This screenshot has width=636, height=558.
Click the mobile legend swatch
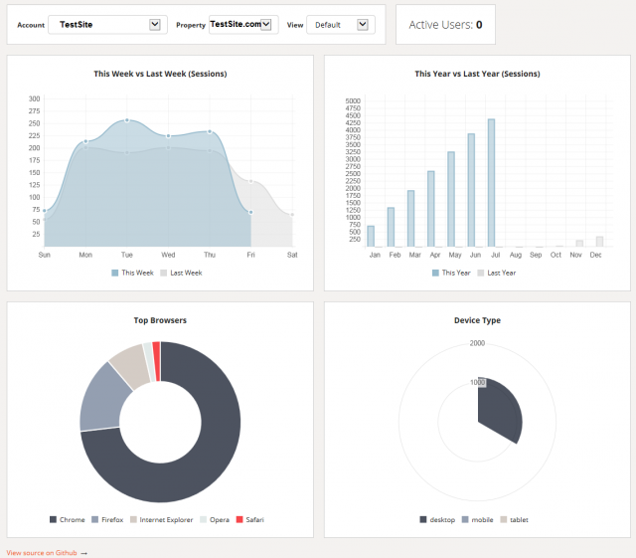[x=465, y=519]
